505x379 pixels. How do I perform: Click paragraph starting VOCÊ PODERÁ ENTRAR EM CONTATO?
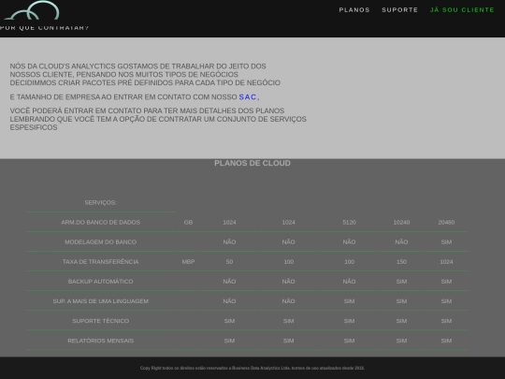(158, 119)
